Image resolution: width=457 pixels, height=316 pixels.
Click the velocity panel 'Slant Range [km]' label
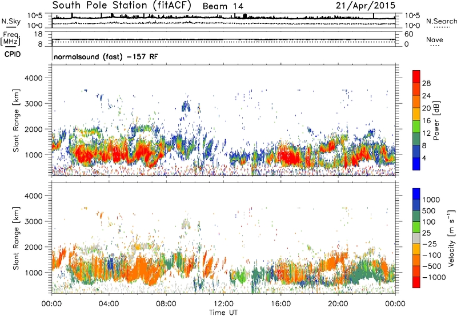pos(16,238)
